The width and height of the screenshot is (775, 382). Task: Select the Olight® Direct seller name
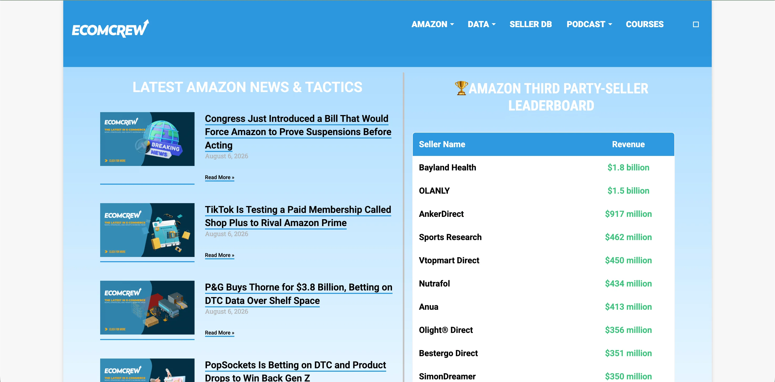[x=445, y=330]
